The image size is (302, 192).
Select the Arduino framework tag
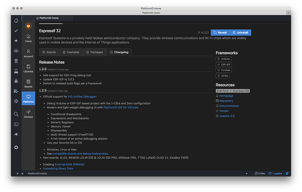[x=224, y=59]
